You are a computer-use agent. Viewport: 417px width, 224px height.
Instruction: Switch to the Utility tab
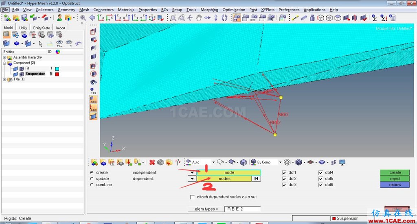pyautogui.click(x=23, y=28)
